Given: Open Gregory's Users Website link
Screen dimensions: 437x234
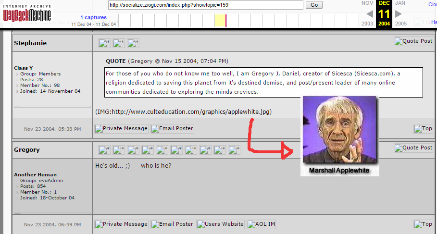Looking at the screenshot, I should point(220,224).
